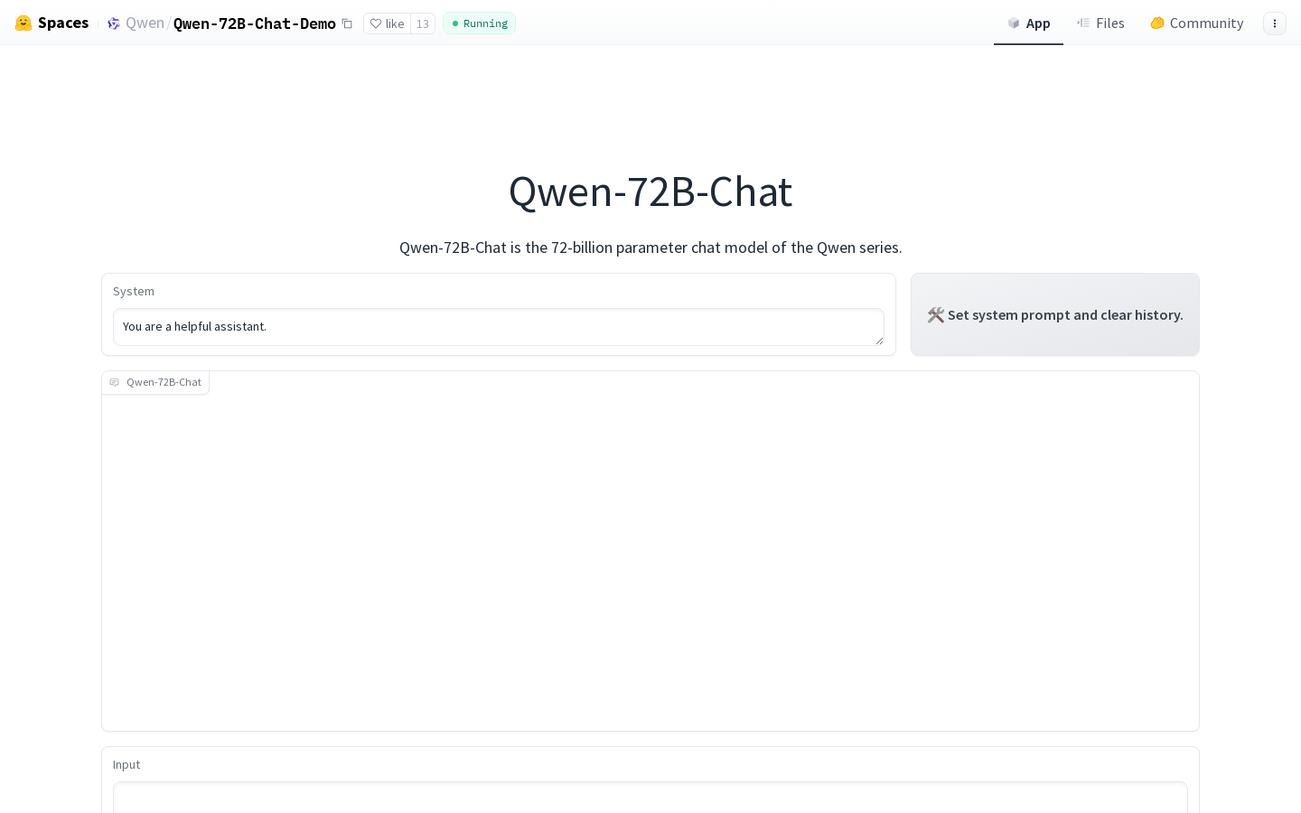Click the Running status badge
Image resolution: width=1301 pixels, height=813 pixels.
pos(479,23)
